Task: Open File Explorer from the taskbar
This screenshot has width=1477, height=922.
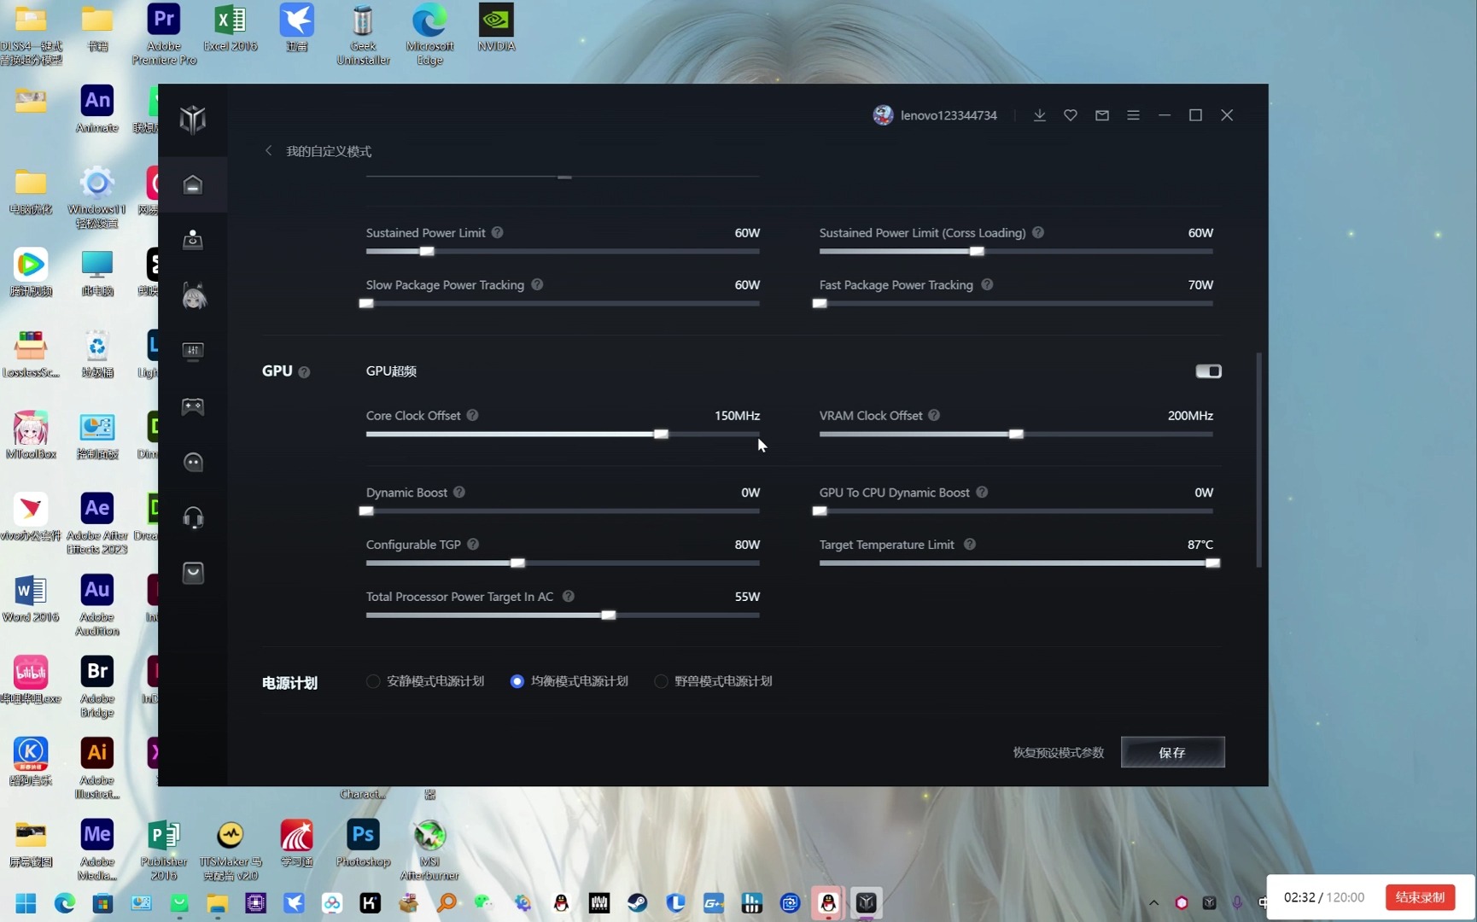Action: [217, 903]
